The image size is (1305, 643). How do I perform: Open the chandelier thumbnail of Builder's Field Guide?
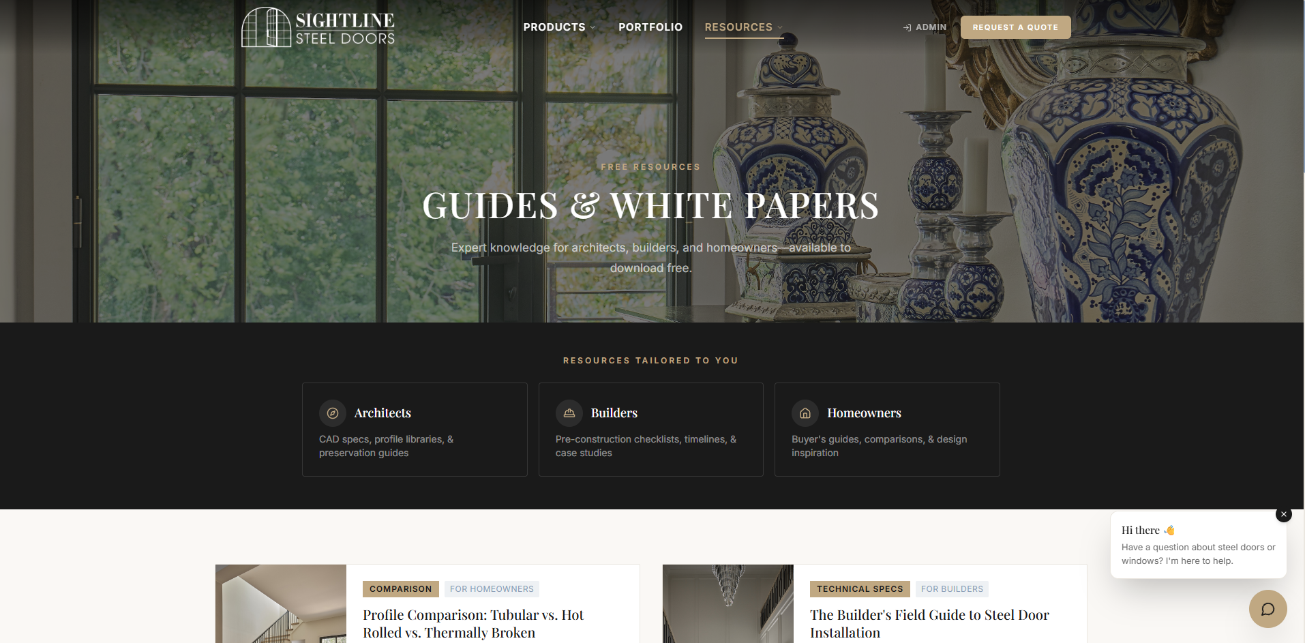[x=728, y=604]
